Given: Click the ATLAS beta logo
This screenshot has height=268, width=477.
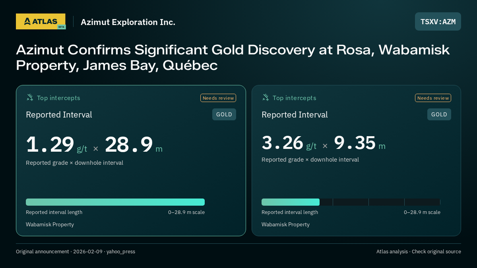Looking at the screenshot, I should pos(41,21).
